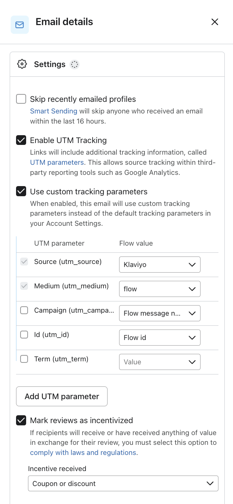Image resolution: width=233 pixels, height=504 pixels.
Task: Click the Smart Sending link
Action: (x=53, y=111)
